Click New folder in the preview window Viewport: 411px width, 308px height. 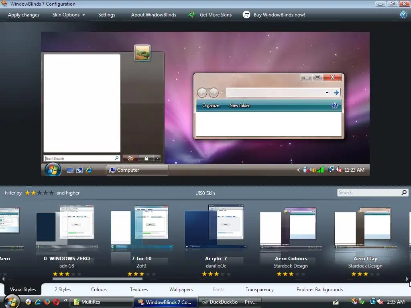pos(240,105)
